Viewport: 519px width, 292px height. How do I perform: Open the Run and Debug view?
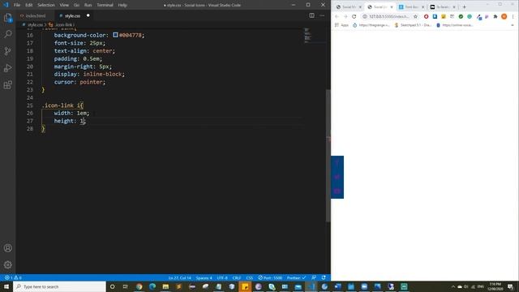coord(8,68)
